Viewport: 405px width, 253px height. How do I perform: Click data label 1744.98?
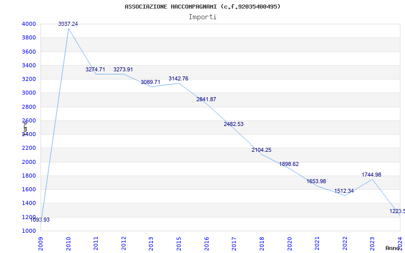(372, 175)
